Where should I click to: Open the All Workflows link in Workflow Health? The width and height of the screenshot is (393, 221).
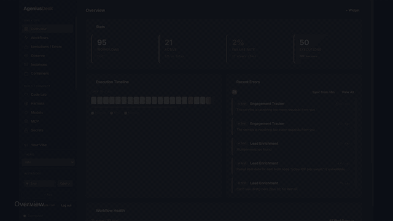pos(341,220)
